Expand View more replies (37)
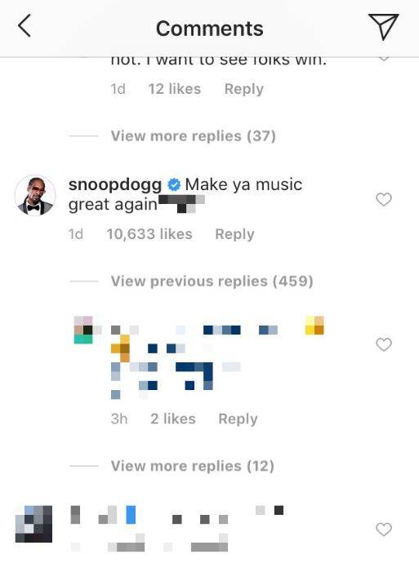The width and height of the screenshot is (419, 572). 194,136
